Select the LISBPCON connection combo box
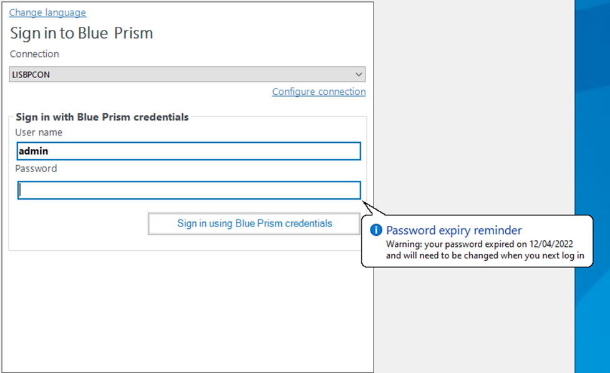Viewport: 610px width, 373px height. (x=181, y=75)
